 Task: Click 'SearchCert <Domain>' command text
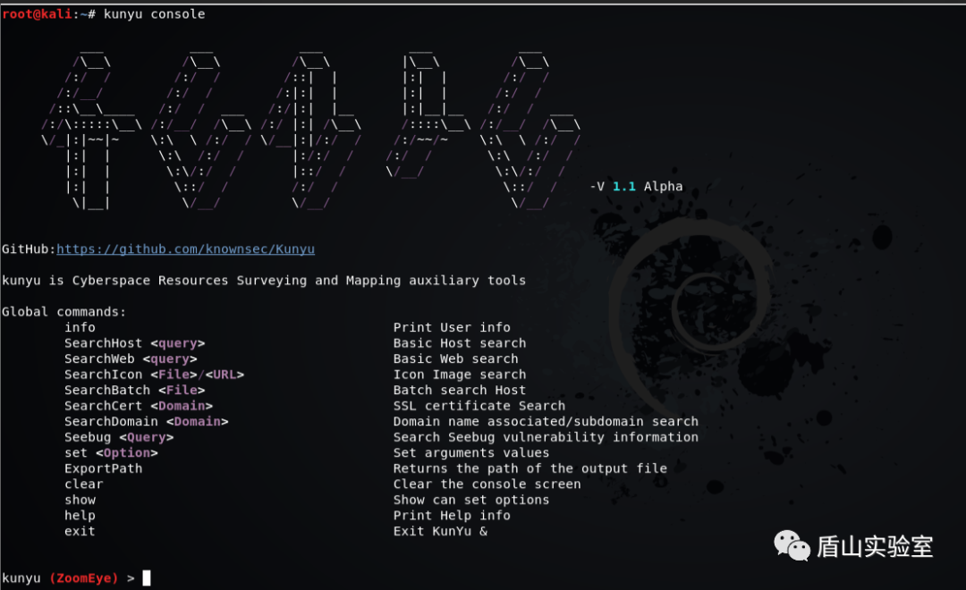click(x=139, y=406)
